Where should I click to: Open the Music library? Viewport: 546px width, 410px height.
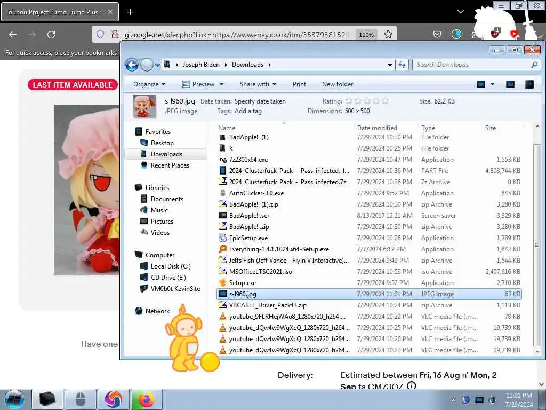[x=159, y=210]
